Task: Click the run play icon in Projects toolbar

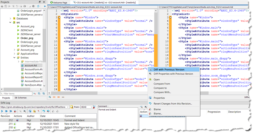Action: pyautogui.click(x=9, y=6)
